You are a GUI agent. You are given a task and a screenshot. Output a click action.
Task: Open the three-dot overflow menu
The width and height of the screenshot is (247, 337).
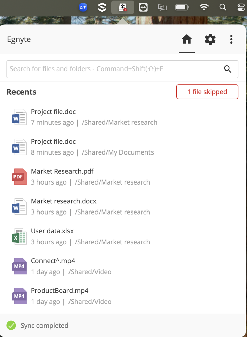tap(231, 39)
